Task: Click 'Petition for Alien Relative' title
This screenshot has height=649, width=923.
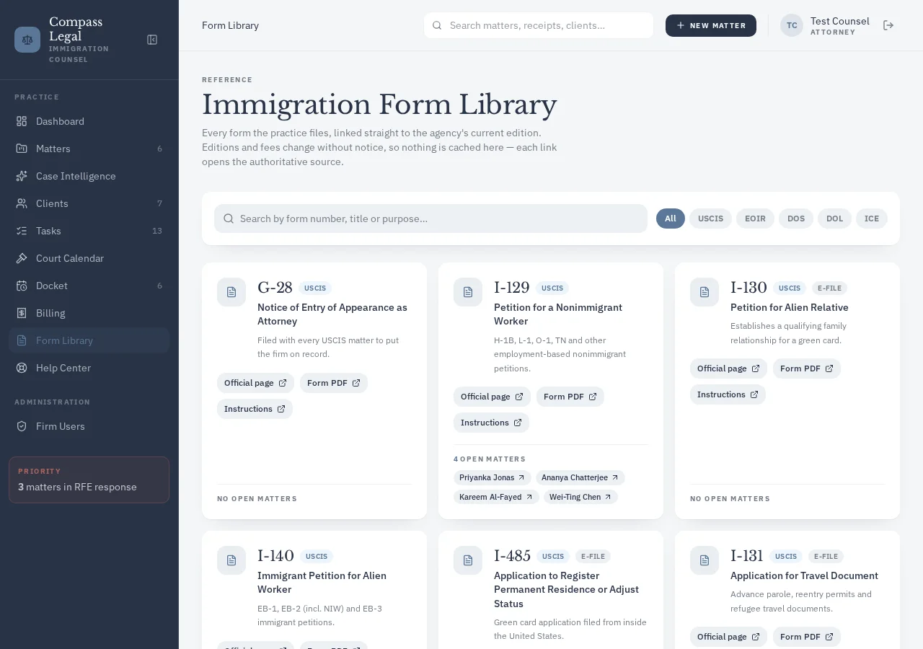Action: point(790,307)
